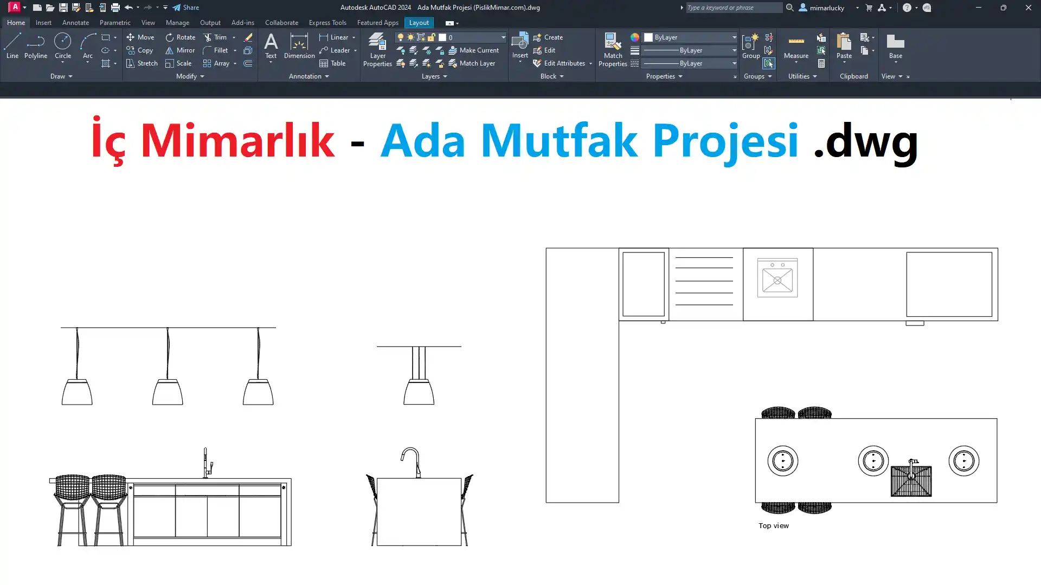This screenshot has width=1041, height=585.
Task: Open the Annotate ribbon tab
Action: [x=75, y=23]
